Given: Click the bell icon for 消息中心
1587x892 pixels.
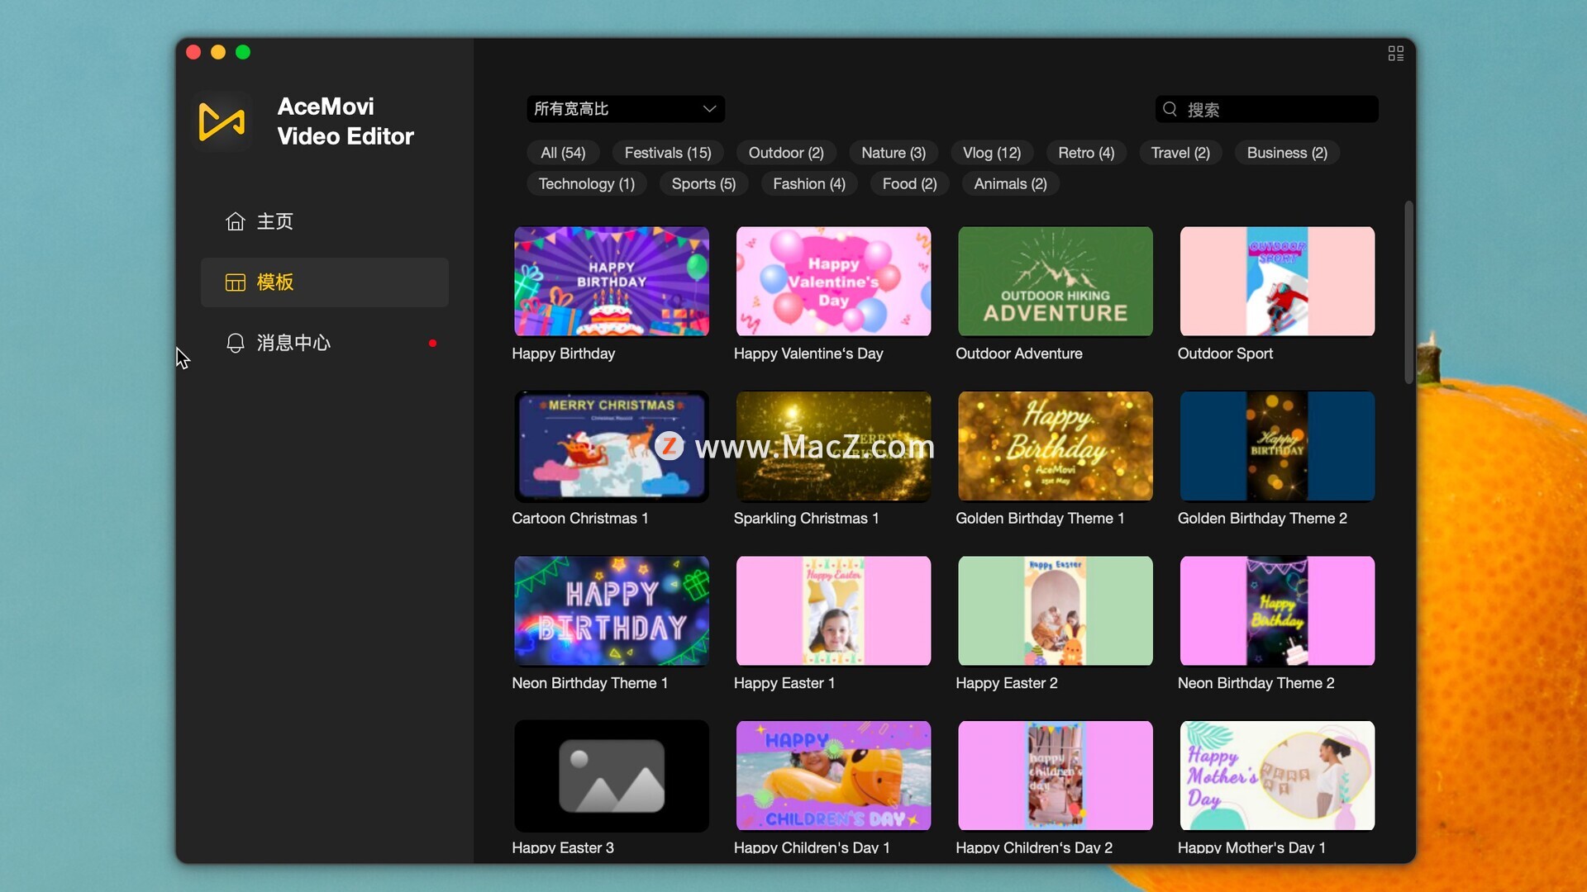Looking at the screenshot, I should [x=236, y=343].
